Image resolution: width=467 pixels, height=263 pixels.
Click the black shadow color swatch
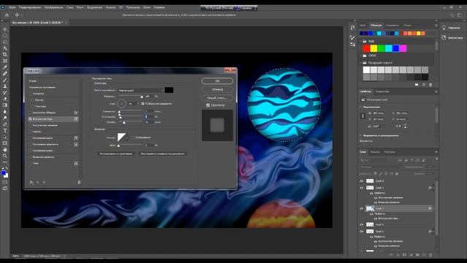169,90
